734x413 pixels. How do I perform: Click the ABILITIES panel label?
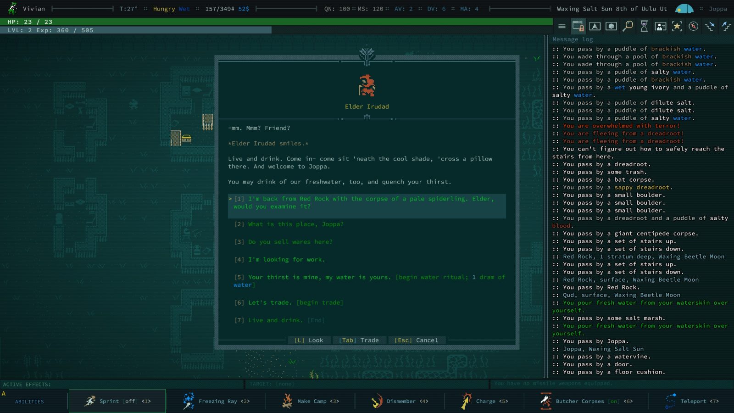point(29,402)
